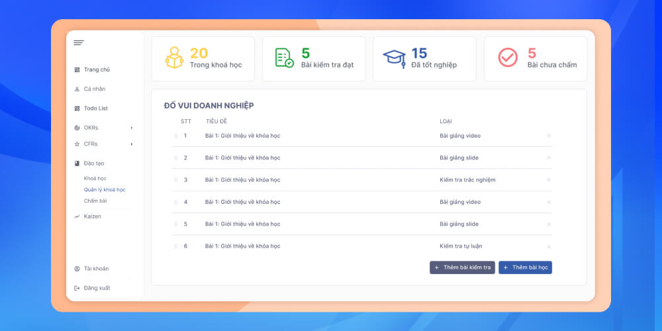Click the title text in row 6
662x331 pixels.
pyautogui.click(x=243, y=246)
